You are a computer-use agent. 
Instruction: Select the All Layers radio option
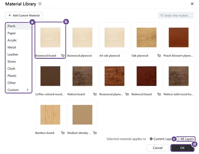178,139
